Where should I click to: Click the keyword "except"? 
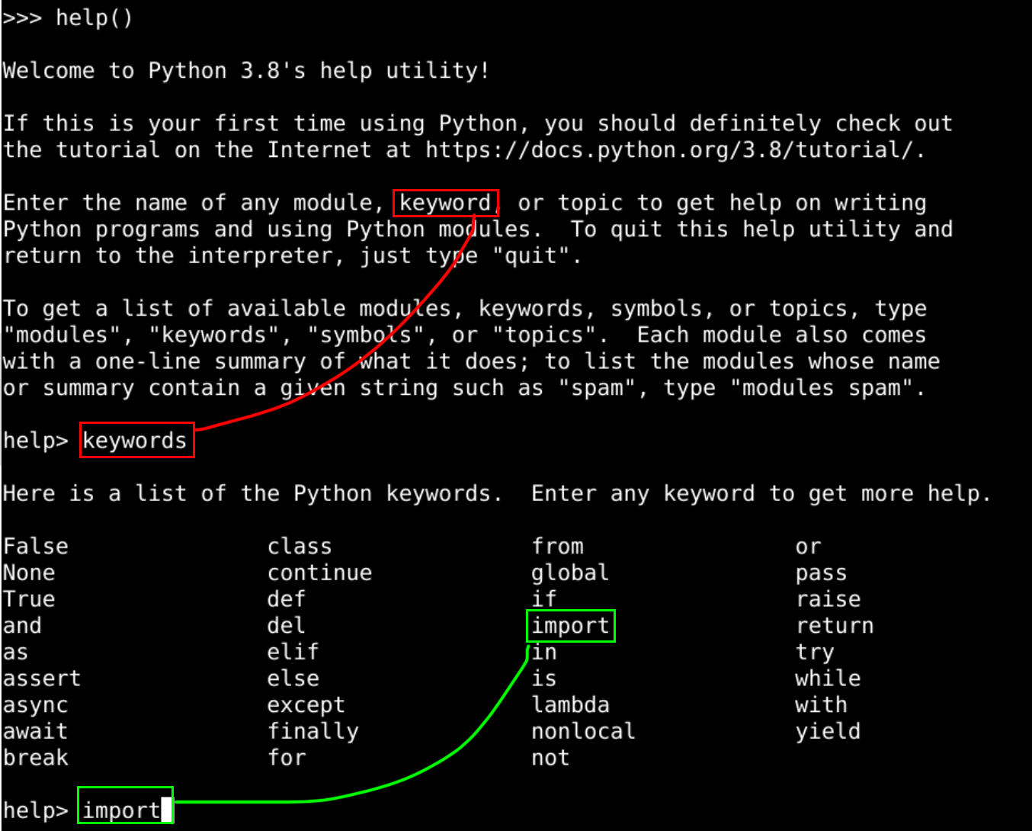pyautogui.click(x=306, y=706)
